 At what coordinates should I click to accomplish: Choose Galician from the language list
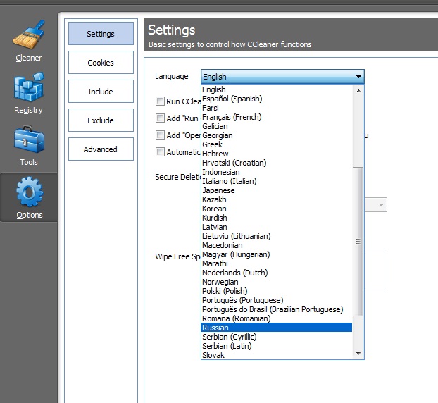coord(277,126)
